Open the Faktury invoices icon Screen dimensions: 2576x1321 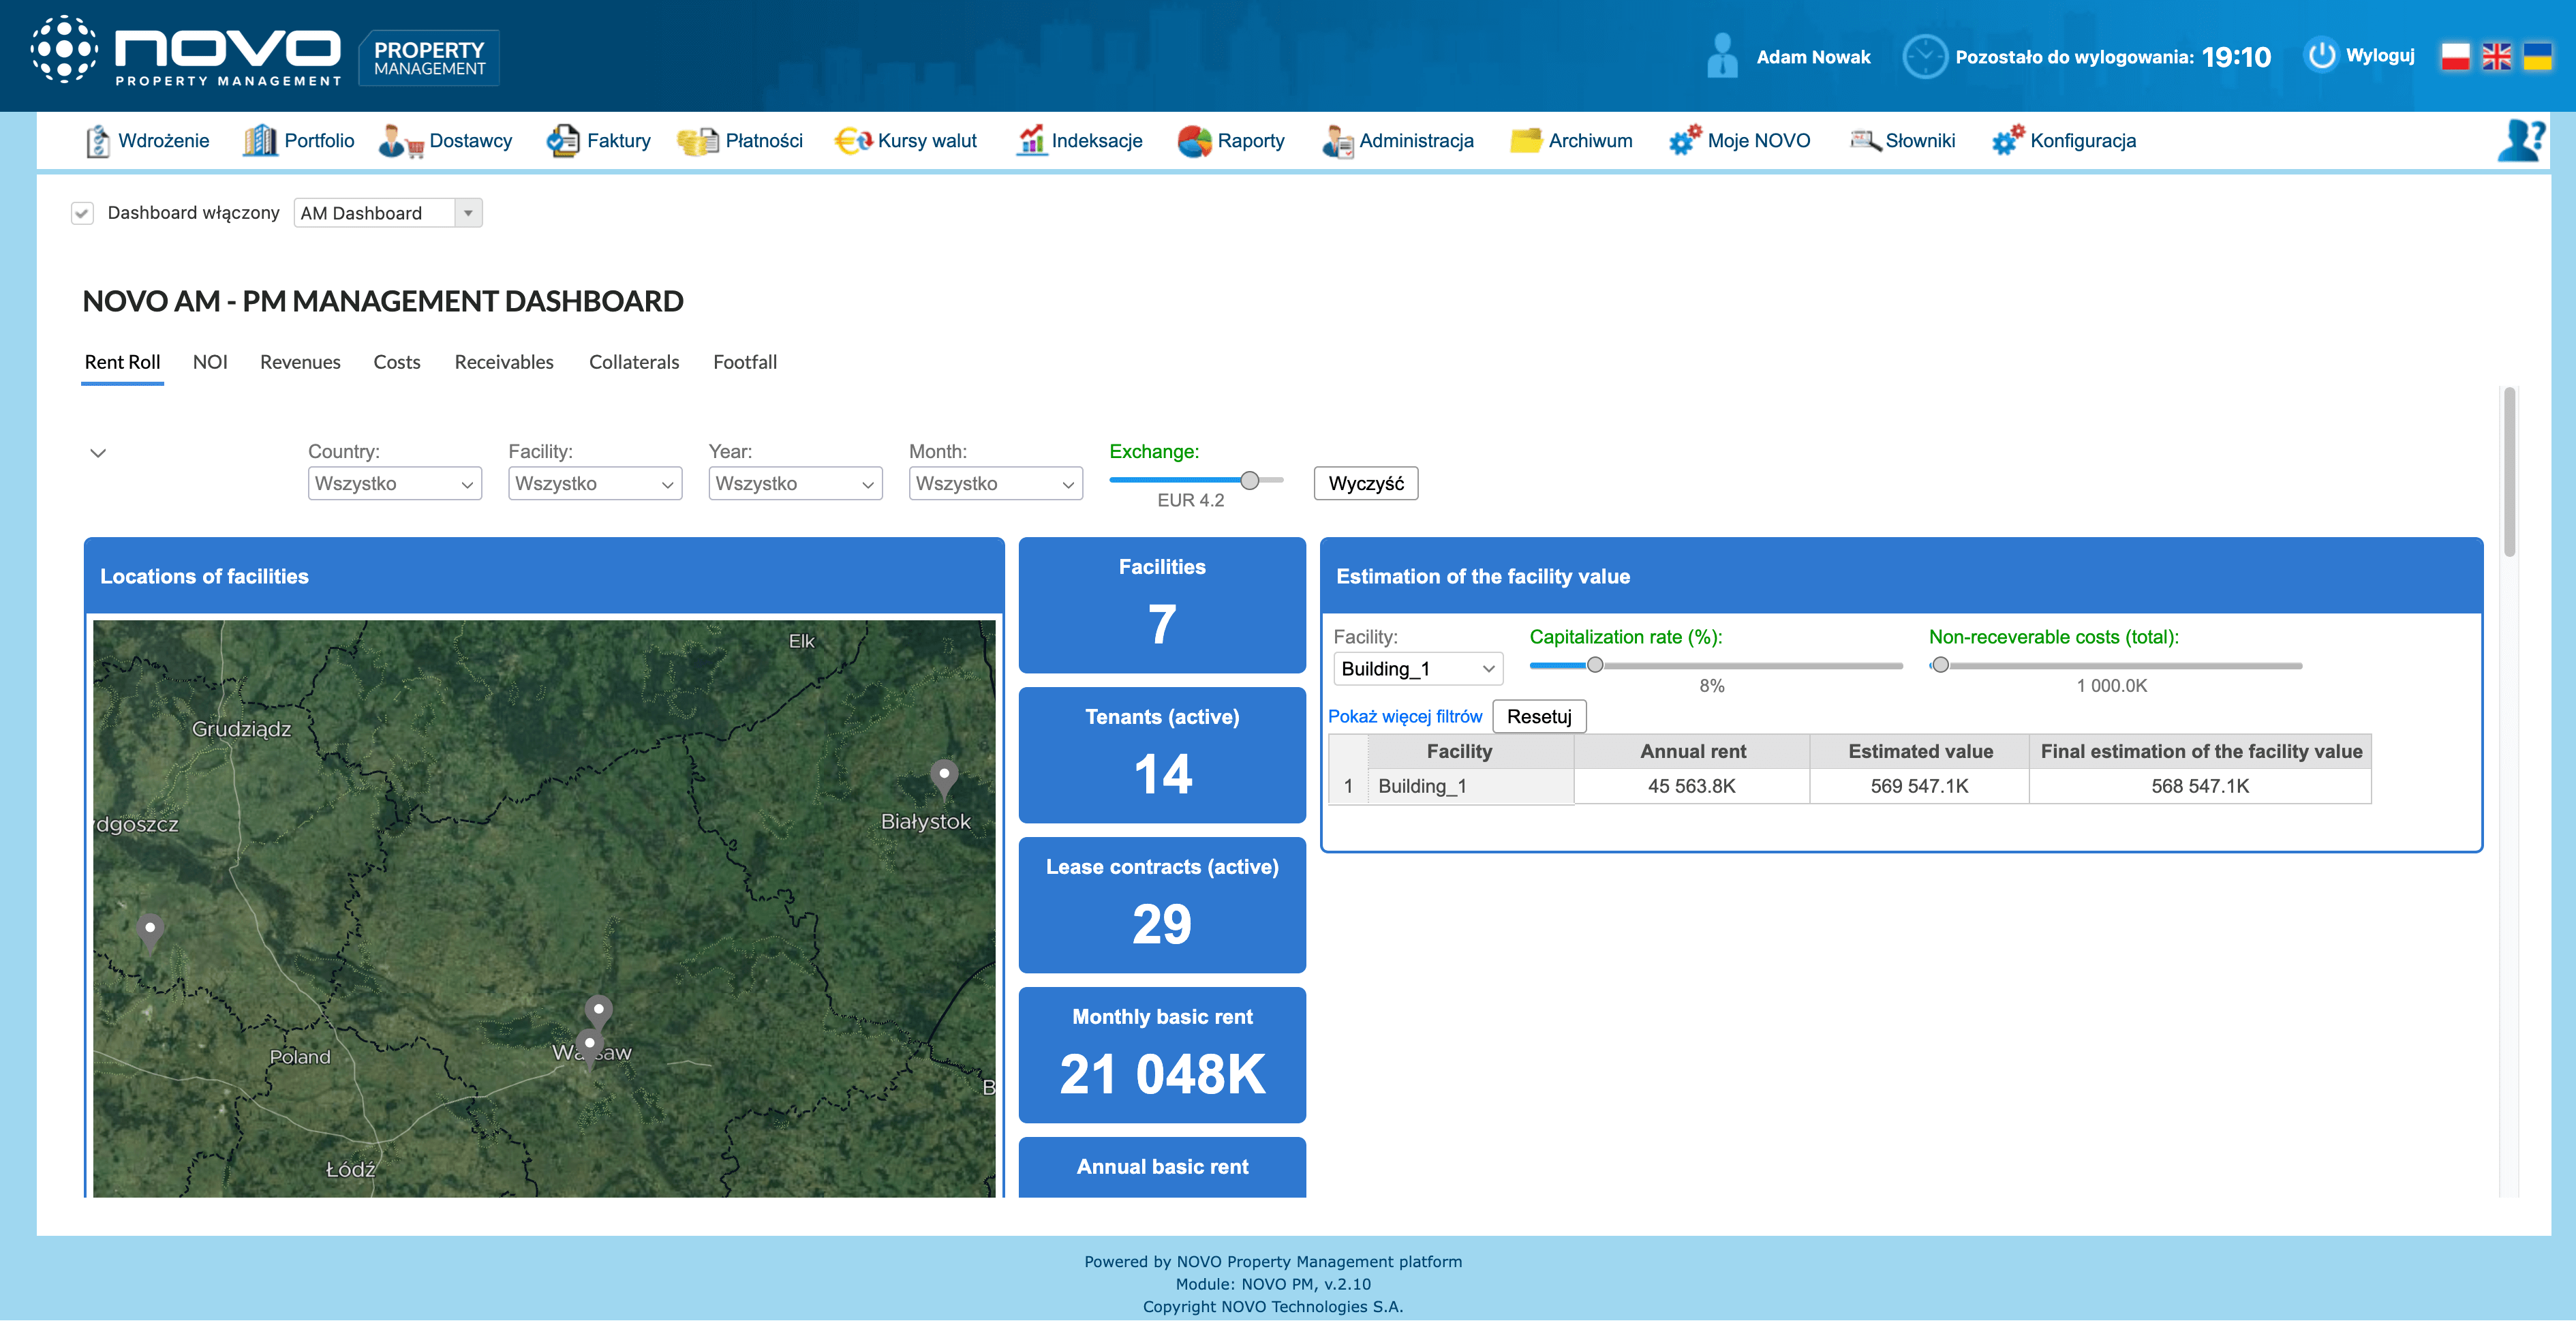[563, 141]
